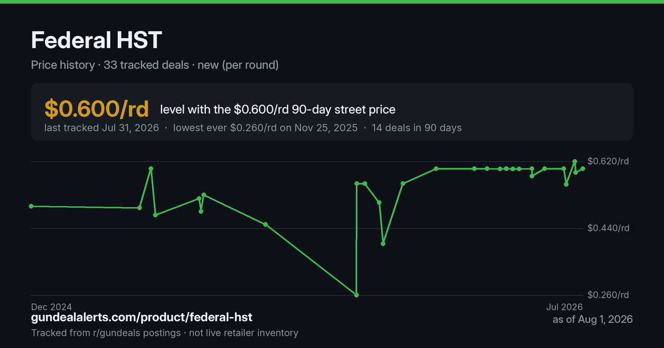Image resolution: width=664 pixels, height=348 pixels.
Task: Click the last data point on the chart
Action: [583, 169]
